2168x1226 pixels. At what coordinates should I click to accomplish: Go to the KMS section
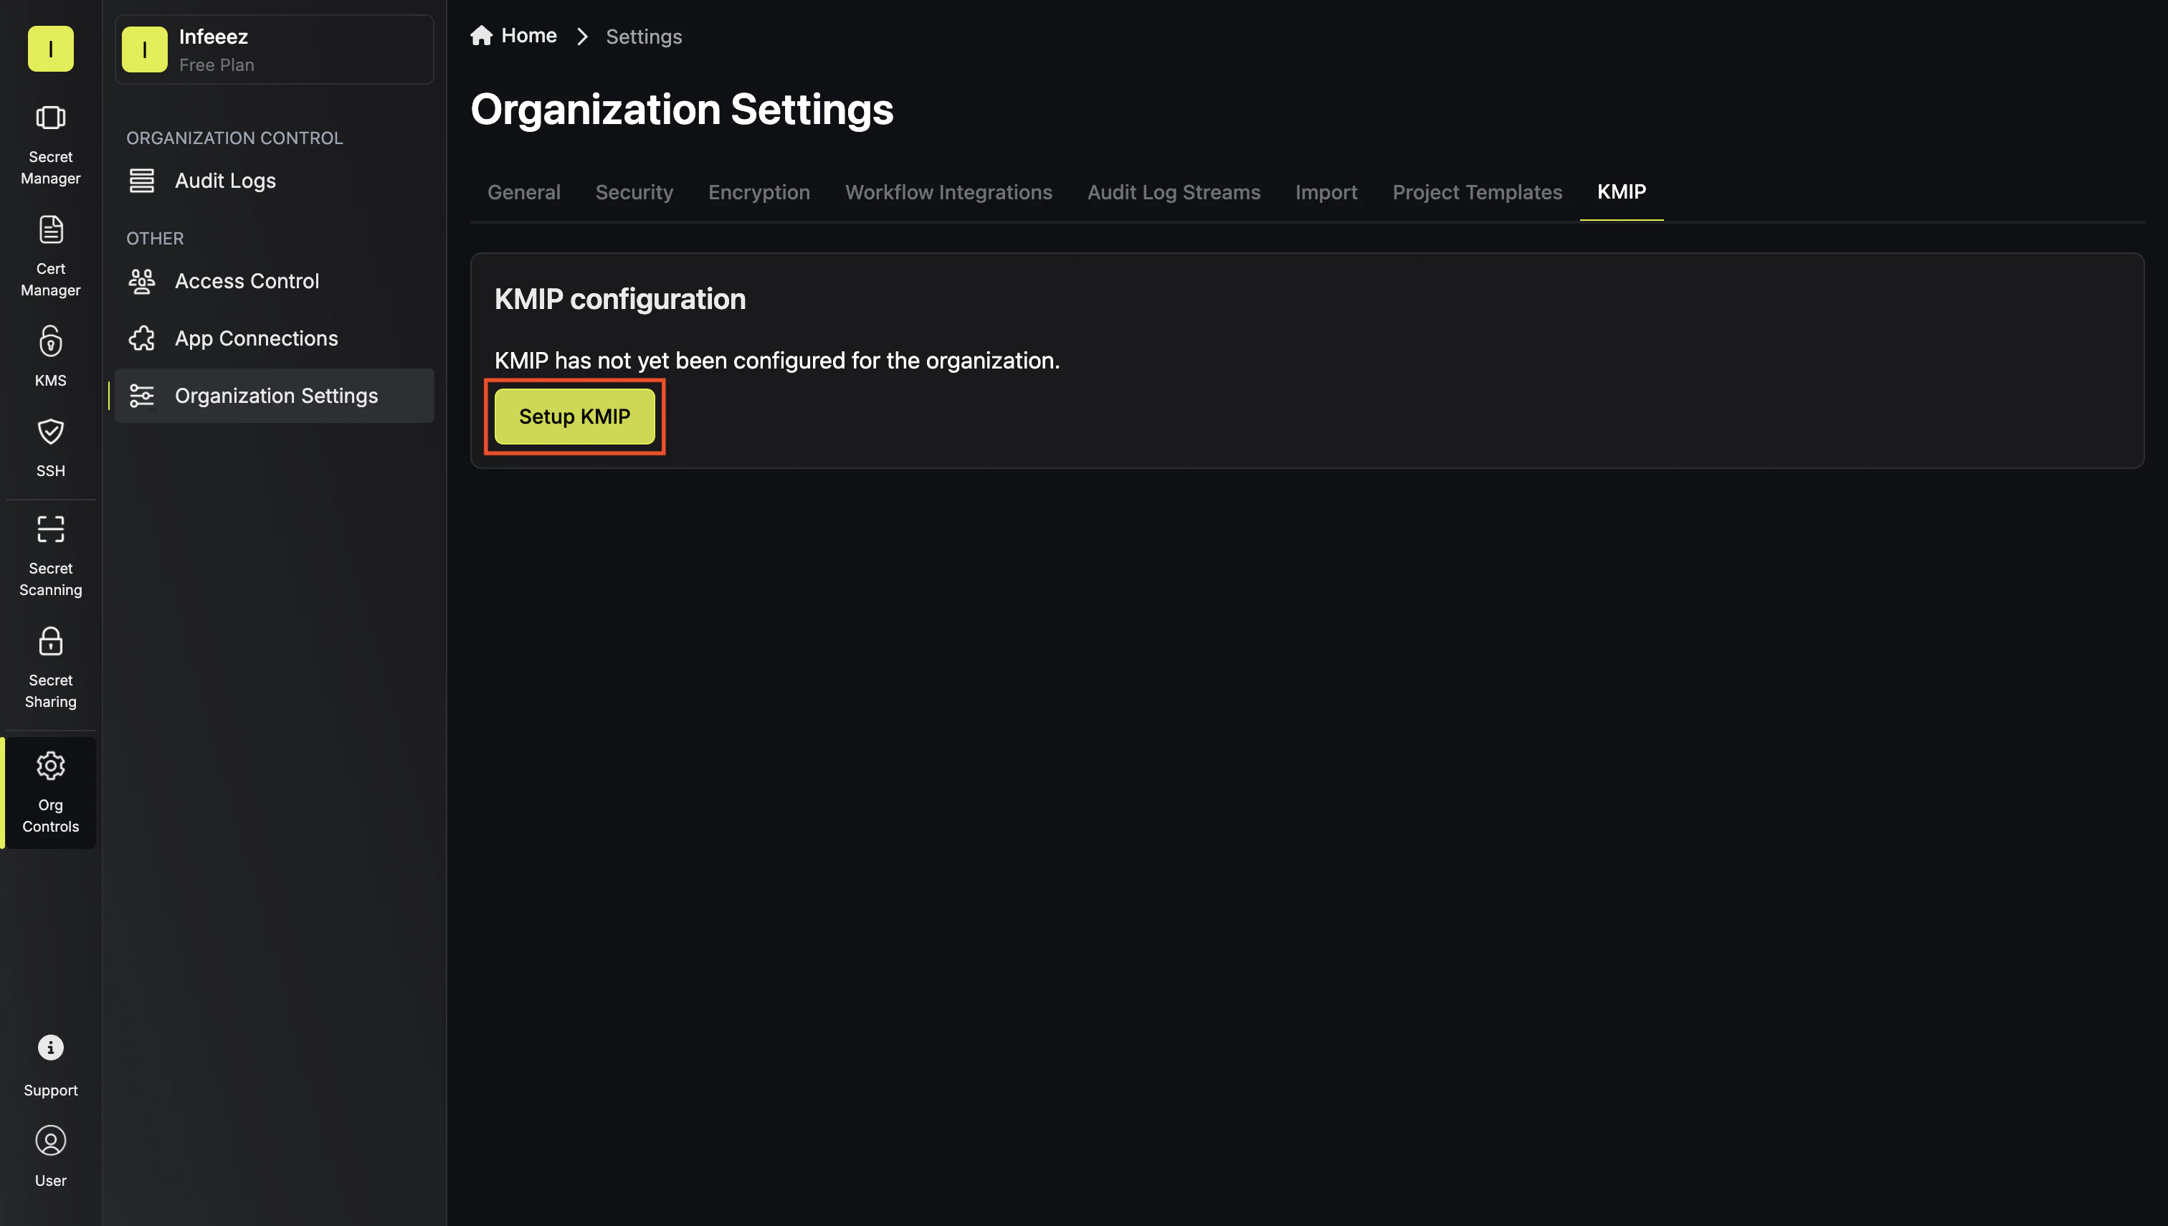(x=50, y=356)
